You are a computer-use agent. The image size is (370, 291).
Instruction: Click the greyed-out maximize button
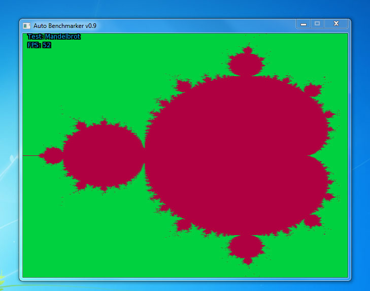tap(318, 24)
